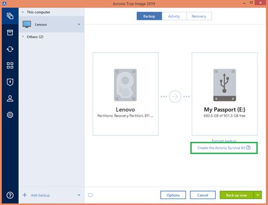The width and height of the screenshot is (268, 205).
Task: Open the Sync sidebar icon
Action: click(x=10, y=49)
